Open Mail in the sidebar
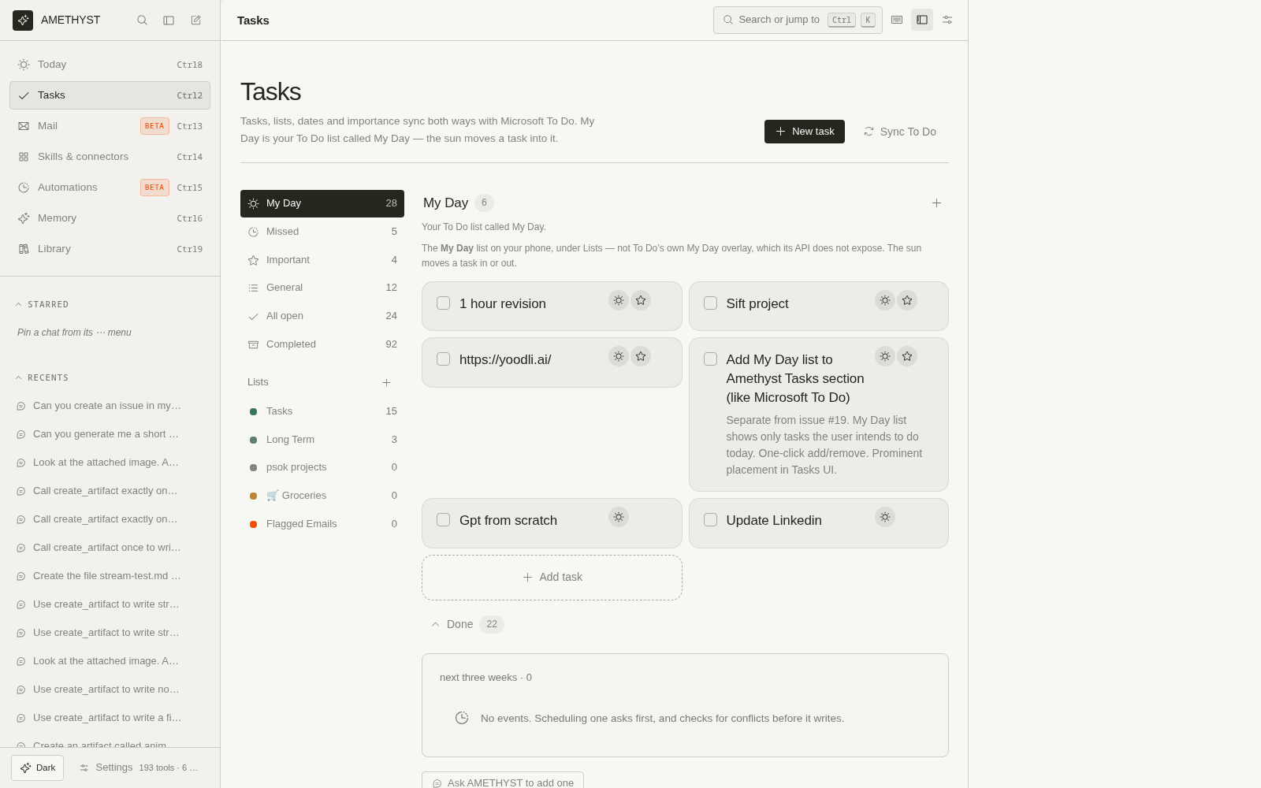Image resolution: width=1261 pixels, height=788 pixels. click(110, 126)
